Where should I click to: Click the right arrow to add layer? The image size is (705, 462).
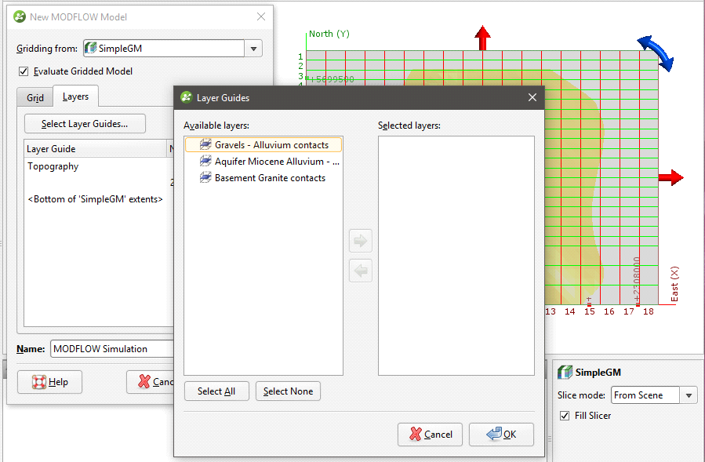[x=360, y=242]
